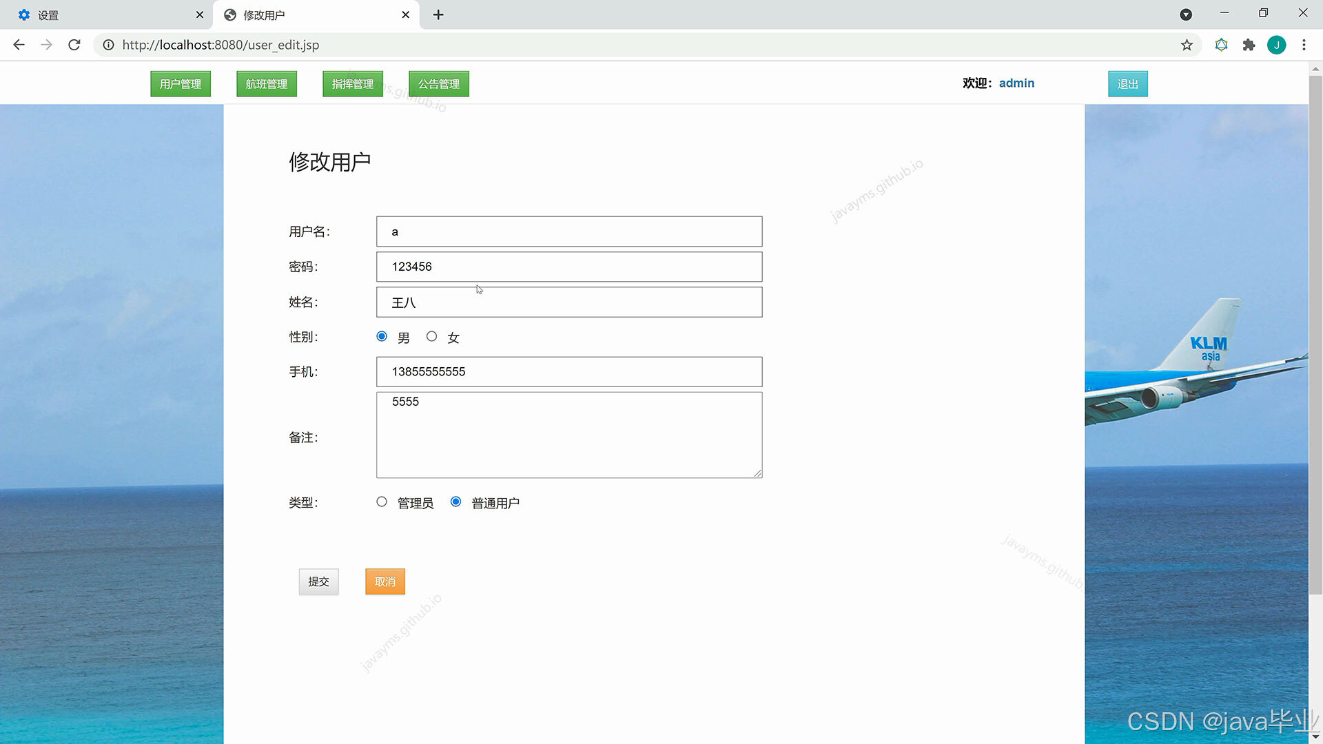Viewport: 1323px width, 744px height.
Task: Click the 备注 textarea resize handle
Action: pyautogui.click(x=757, y=473)
